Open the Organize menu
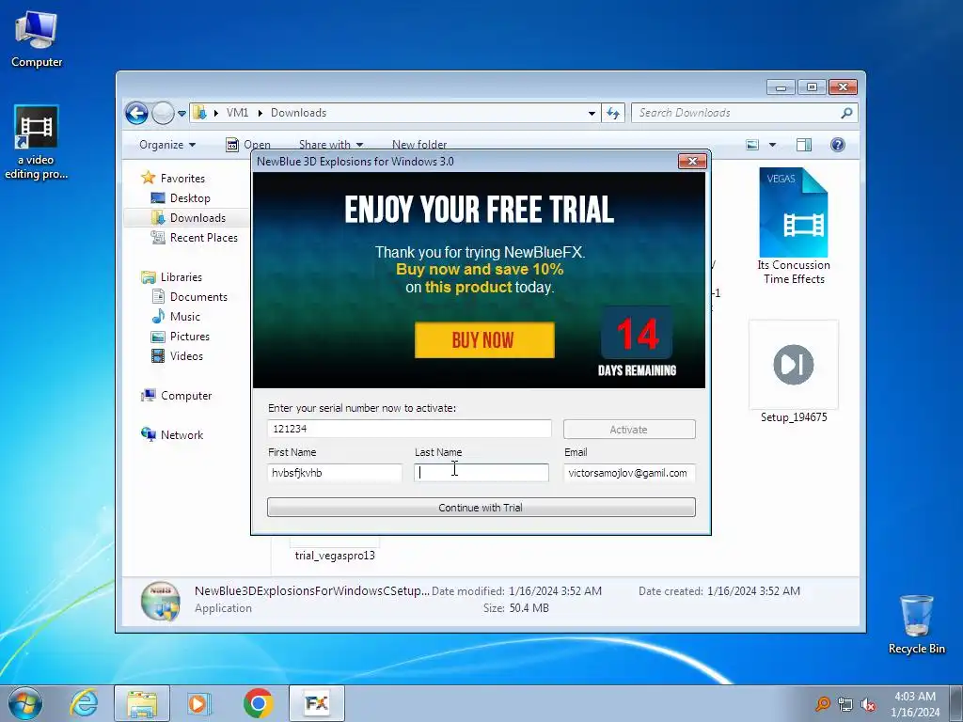This screenshot has height=722, width=963. pos(167,144)
